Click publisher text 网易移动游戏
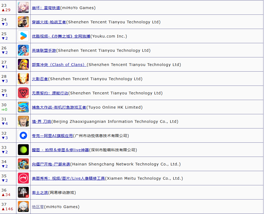 pos(62,193)
